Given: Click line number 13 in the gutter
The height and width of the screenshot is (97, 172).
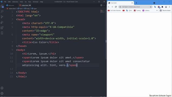Looking at the screenshot, I should tap(12, 69).
